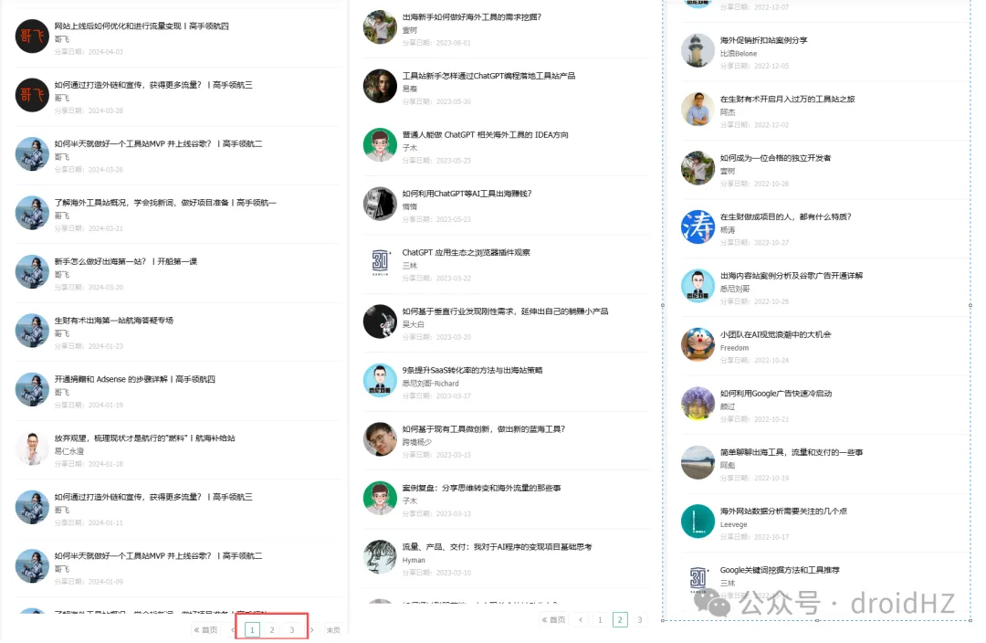Open article 海外促销折扣站案例分享
Image resolution: width=986 pixels, height=643 pixels.
pyautogui.click(x=763, y=40)
